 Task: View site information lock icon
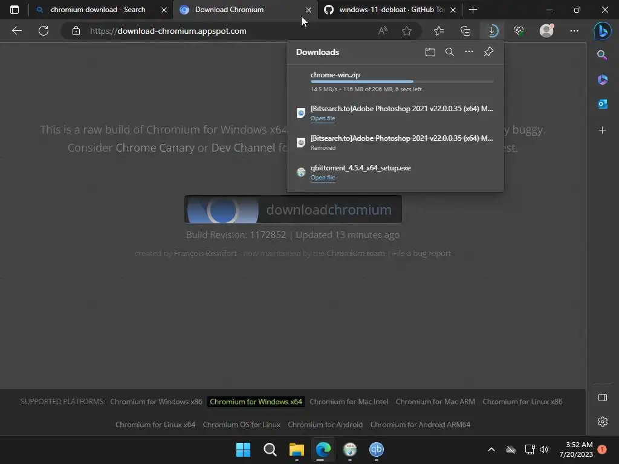click(76, 31)
